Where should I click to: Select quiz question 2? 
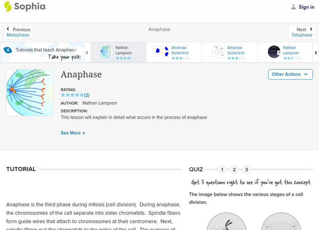pyautogui.click(x=234, y=170)
